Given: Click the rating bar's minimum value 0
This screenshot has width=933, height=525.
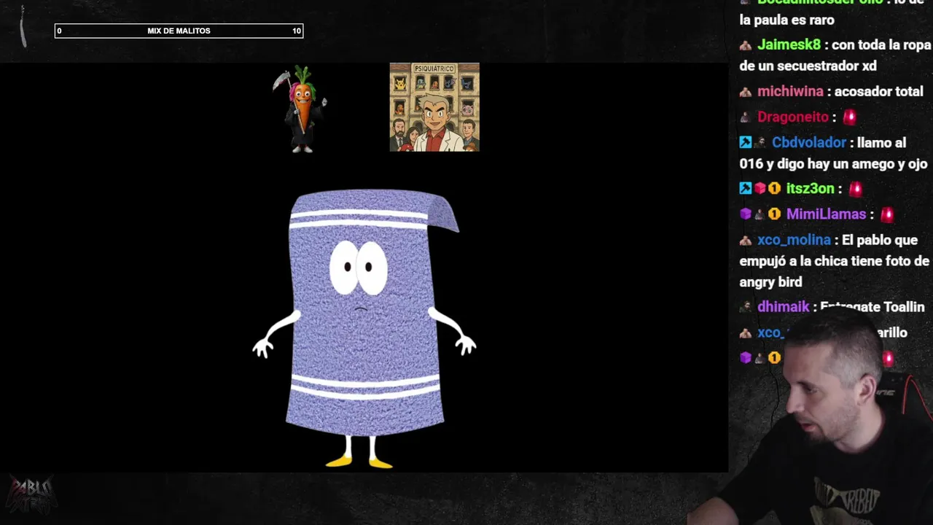Looking at the screenshot, I should coord(59,31).
